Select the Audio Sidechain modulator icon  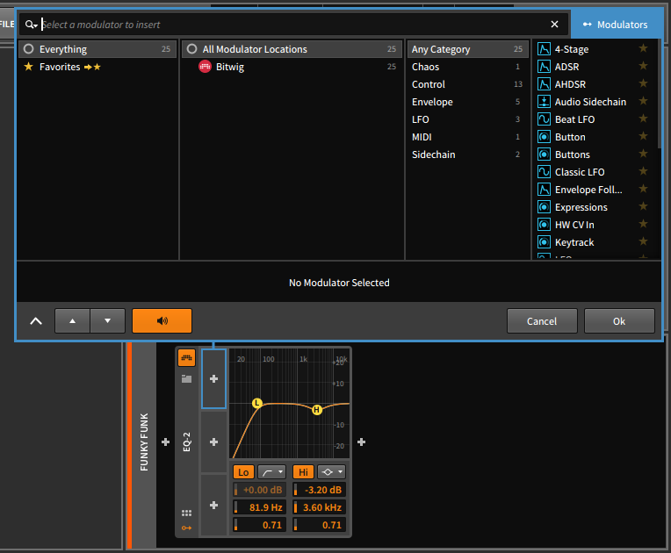coord(544,102)
